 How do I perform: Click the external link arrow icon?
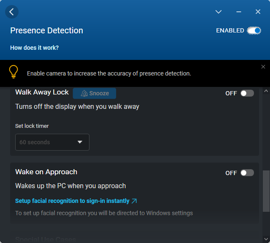[134, 201]
